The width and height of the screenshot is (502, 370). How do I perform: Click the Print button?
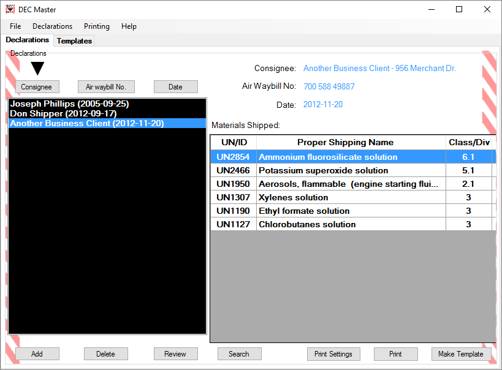(x=396, y=353)
